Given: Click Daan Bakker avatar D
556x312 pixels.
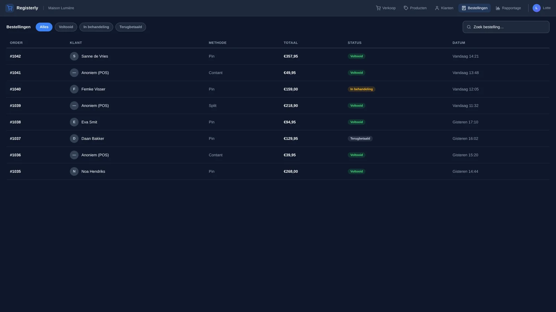Looking at the screenshot, I should pos(74,139).
